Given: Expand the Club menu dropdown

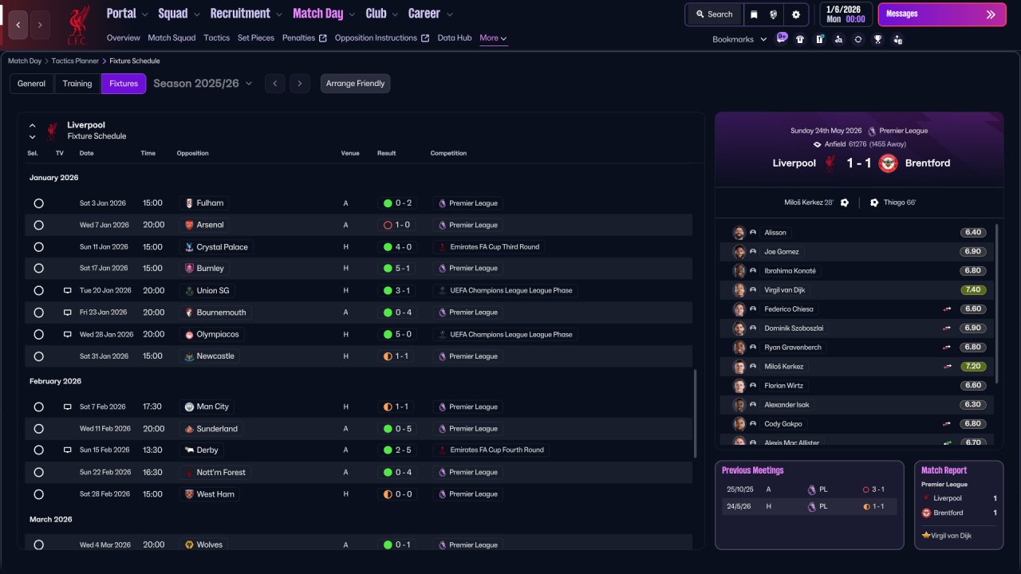Looking at the screenshot, I should 394,14.
